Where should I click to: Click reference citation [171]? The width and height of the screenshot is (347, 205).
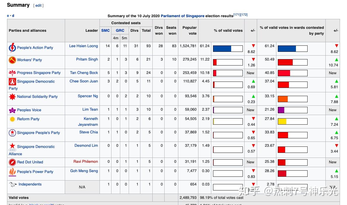(x=237, y=15)
